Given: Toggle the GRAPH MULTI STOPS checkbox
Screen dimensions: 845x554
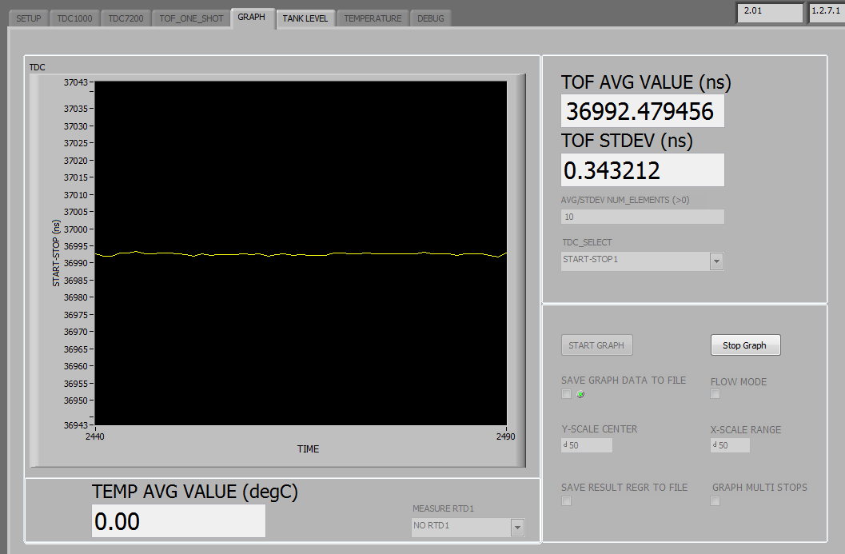Looking at the screenshot, I should 715,501.
